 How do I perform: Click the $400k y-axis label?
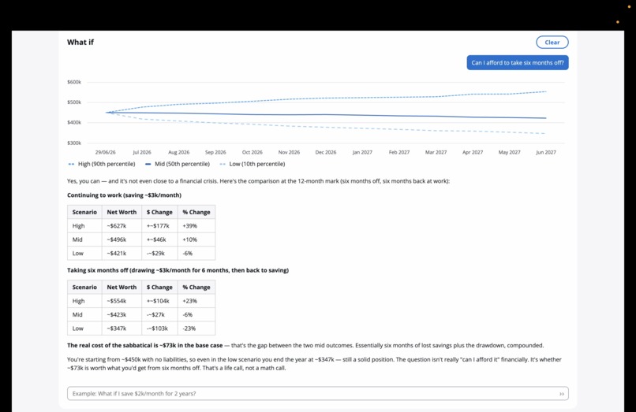74,122
